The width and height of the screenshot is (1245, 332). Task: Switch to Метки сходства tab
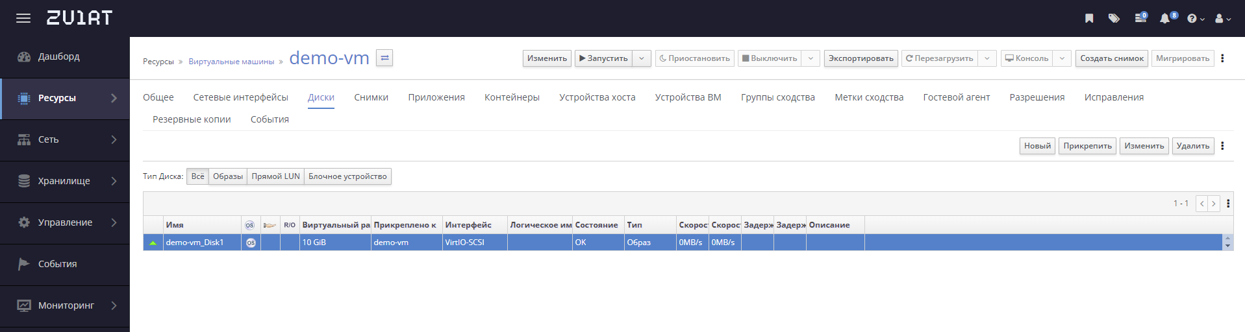coord(869,97)
